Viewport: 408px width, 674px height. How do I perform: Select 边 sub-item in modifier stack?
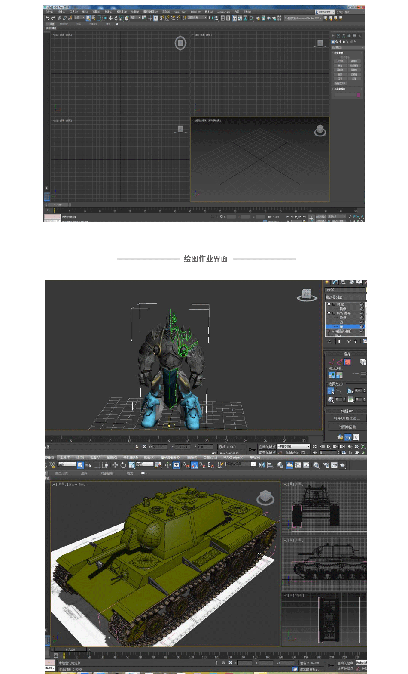click(x=341, y=322)
